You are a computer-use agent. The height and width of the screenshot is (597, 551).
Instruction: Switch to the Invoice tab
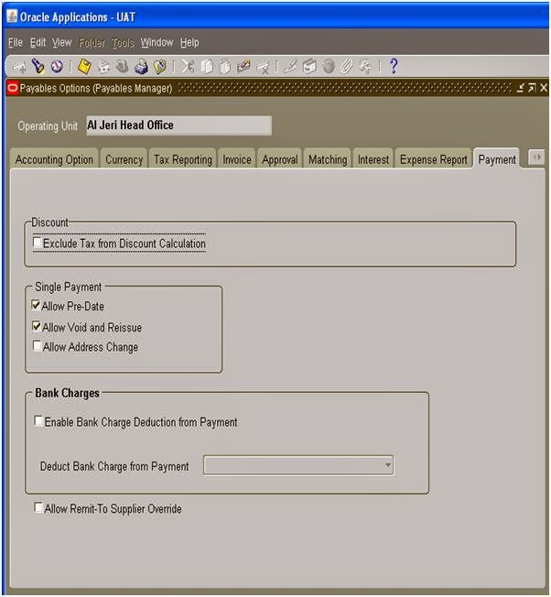237,159
